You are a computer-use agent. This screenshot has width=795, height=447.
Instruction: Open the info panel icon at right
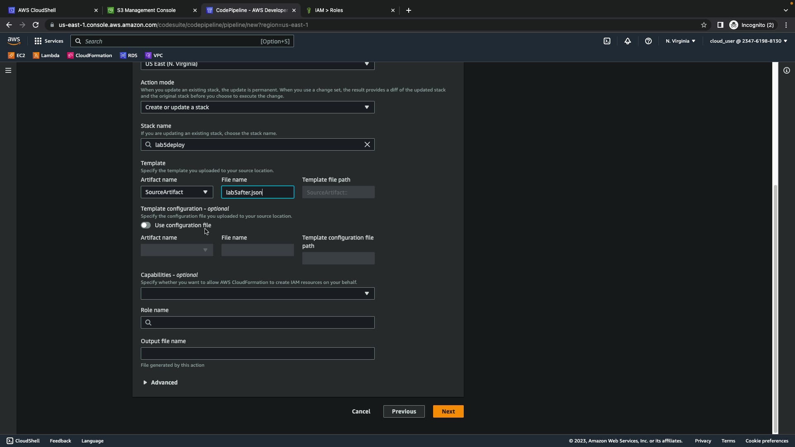(x=786, y=70)
